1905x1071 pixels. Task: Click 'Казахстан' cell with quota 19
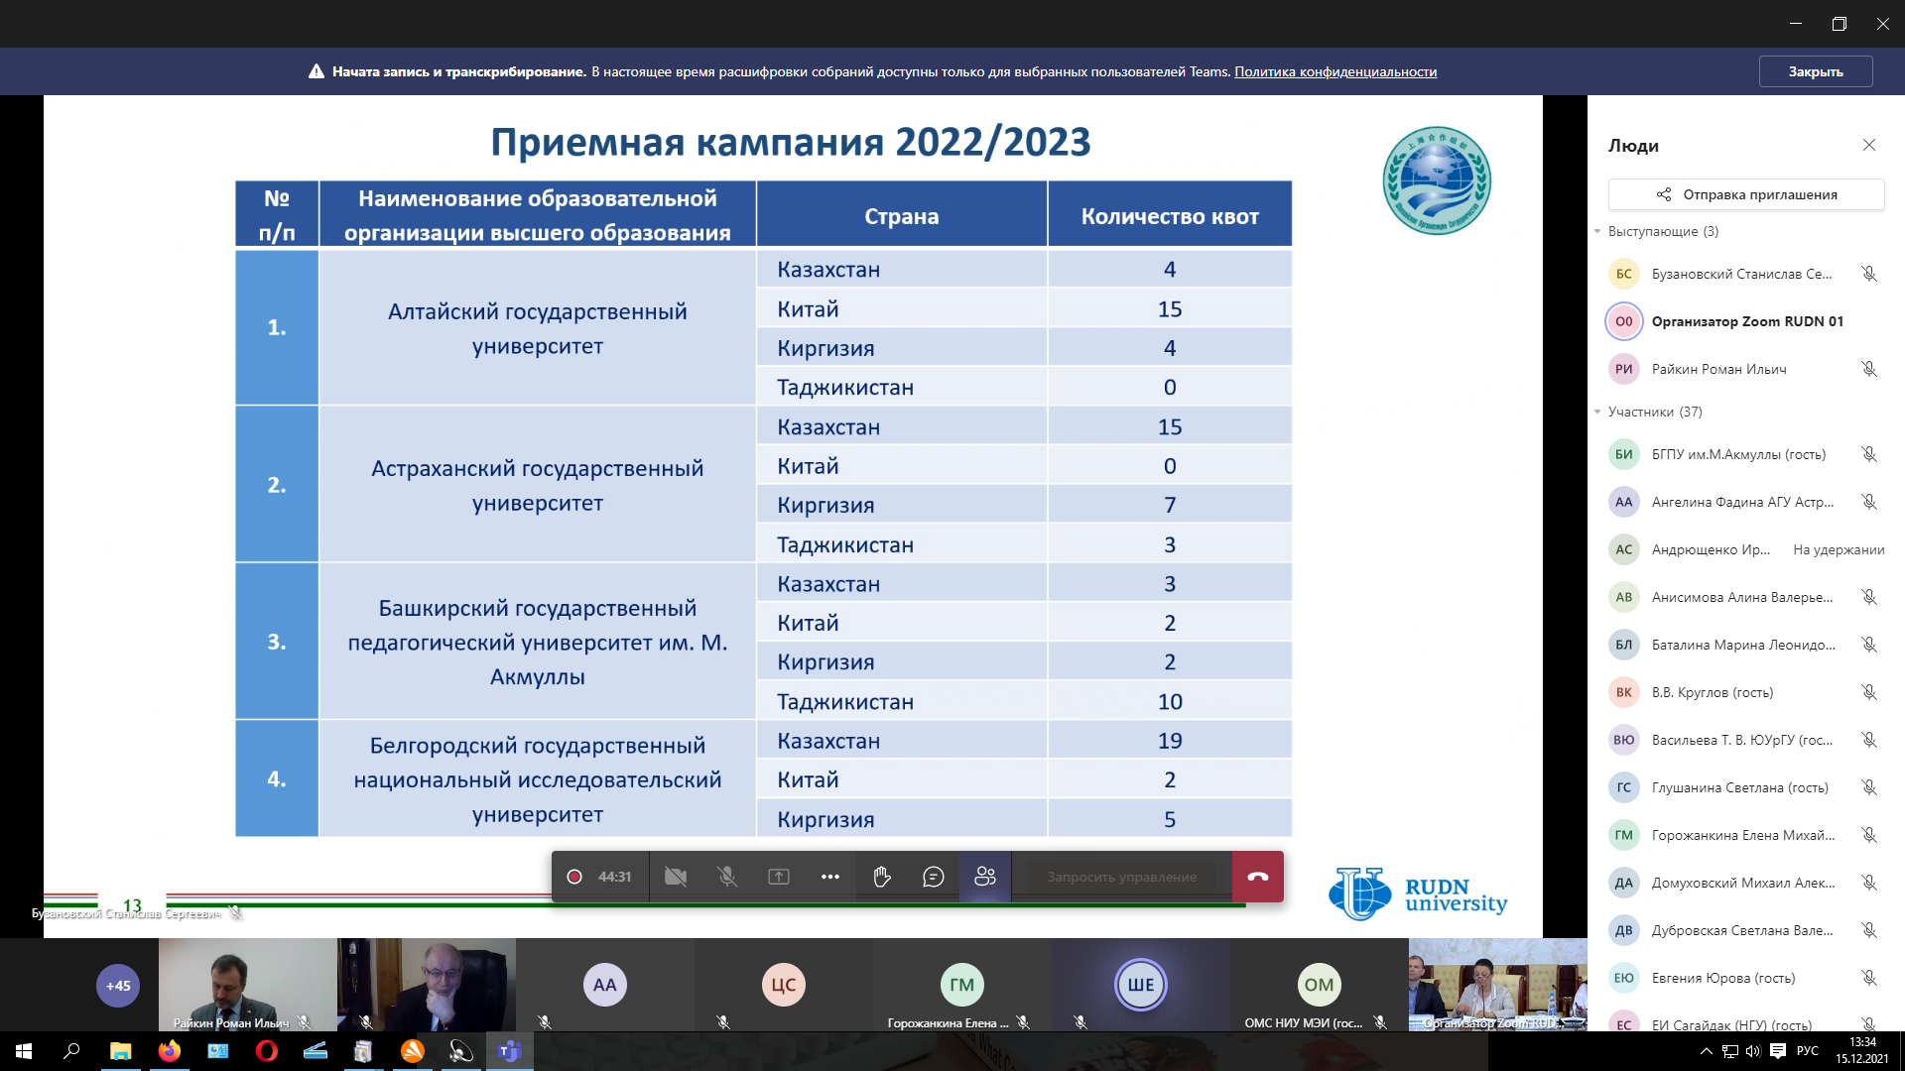click(x=901, y=741)
